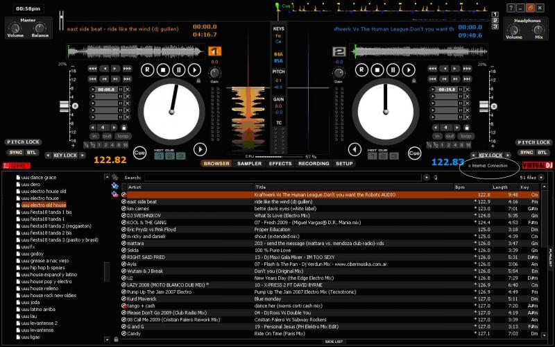Stop playback on deck 2

pos(377,70)
